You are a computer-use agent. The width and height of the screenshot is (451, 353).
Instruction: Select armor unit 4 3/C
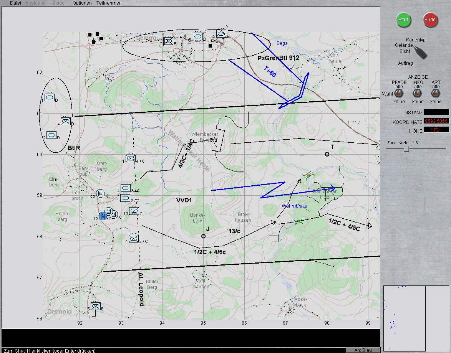[x=126, y=188]
